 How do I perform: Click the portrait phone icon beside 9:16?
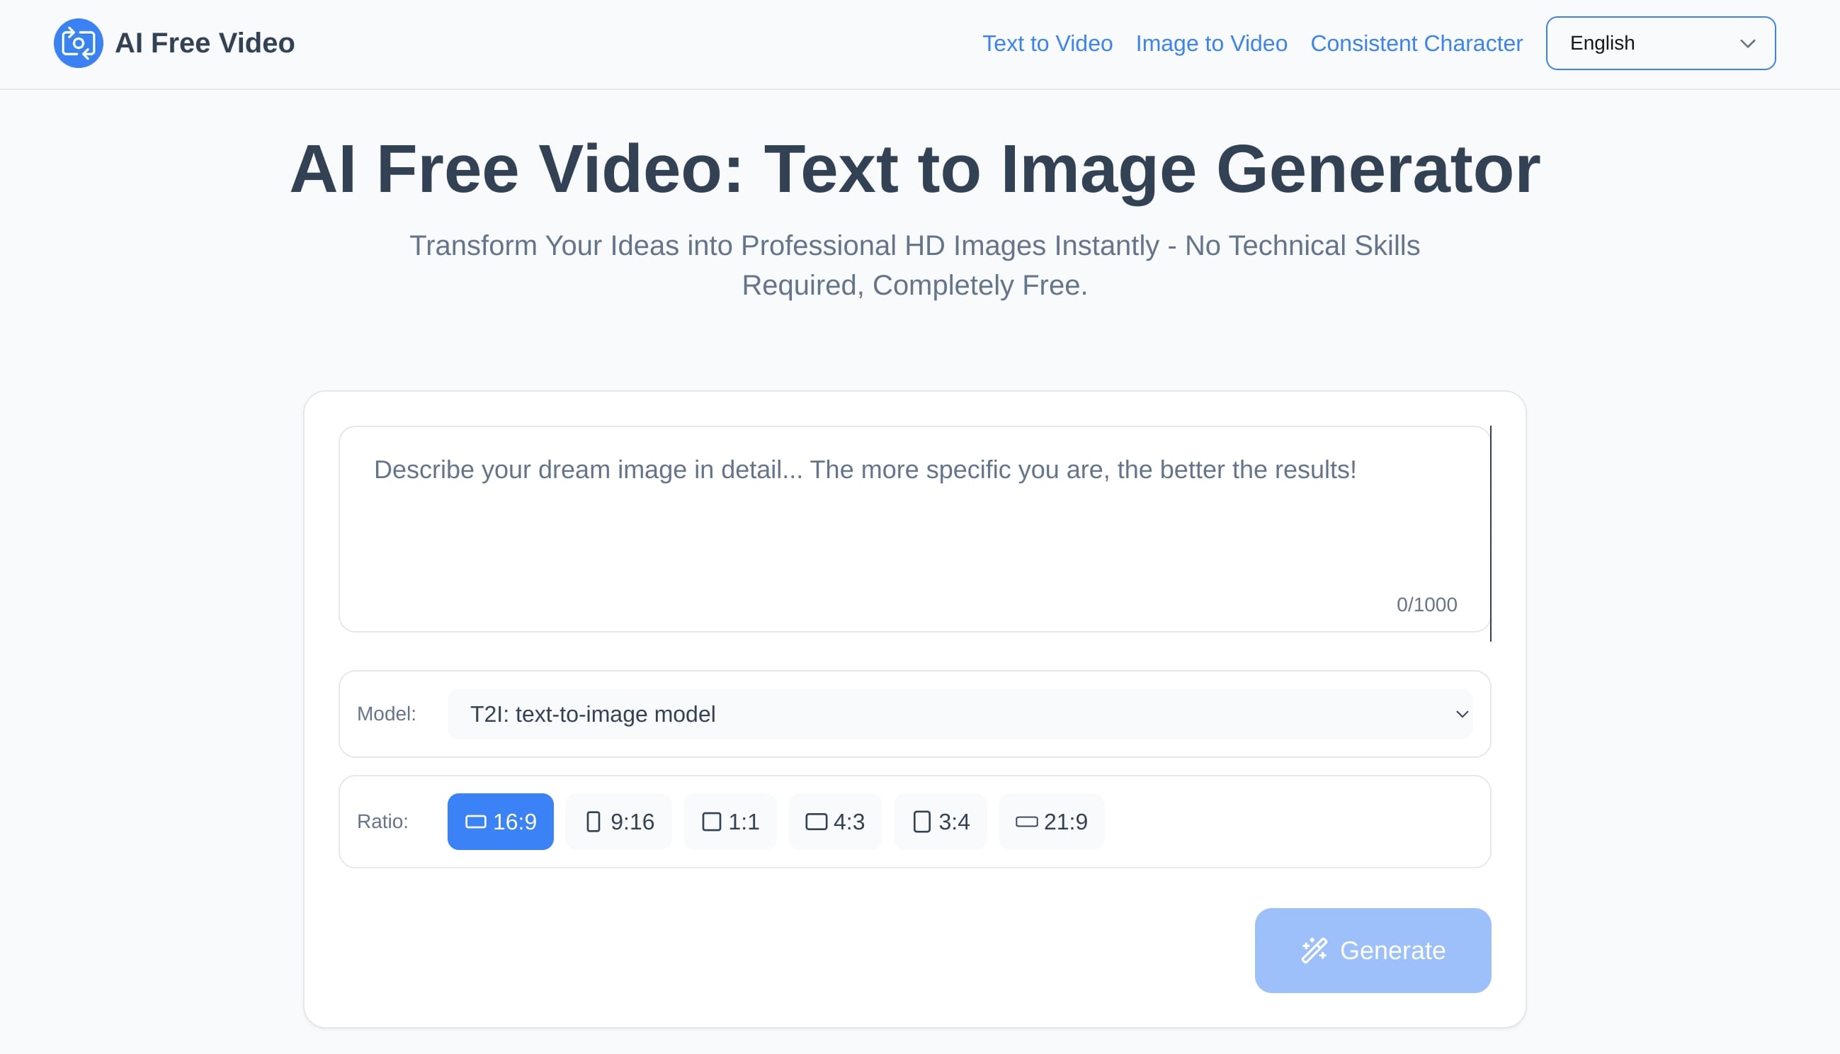click(x=593, y=822)
